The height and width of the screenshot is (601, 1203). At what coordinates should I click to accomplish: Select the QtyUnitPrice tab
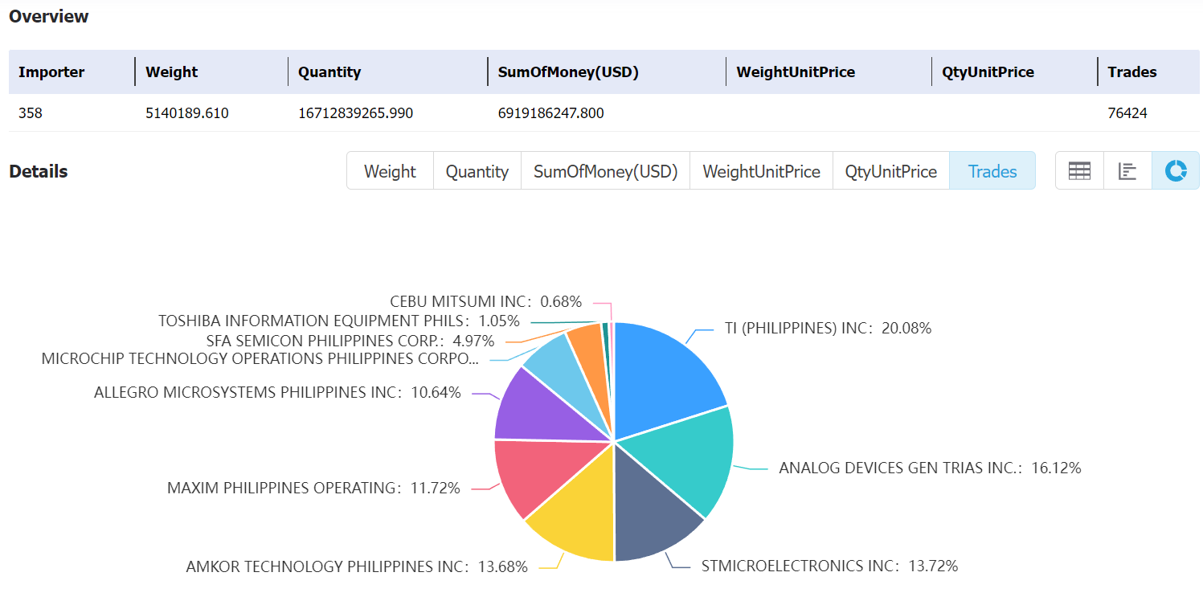(891, 171)
